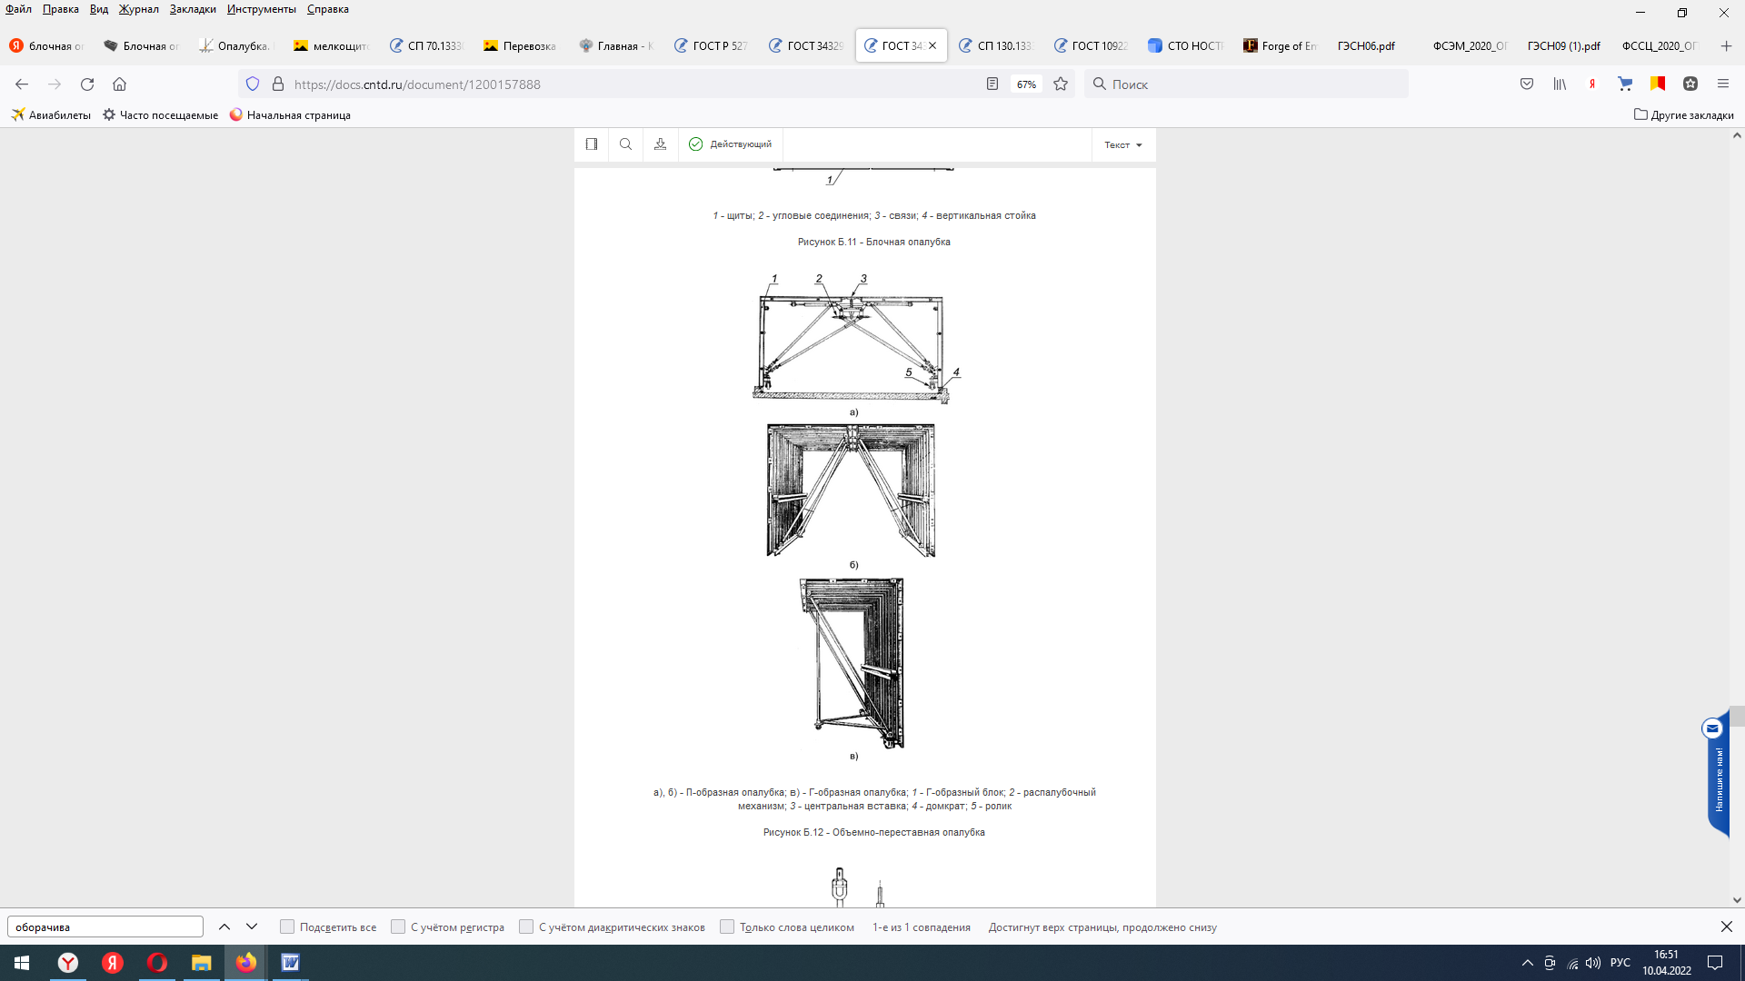Open the notification center

point(1715,963)
